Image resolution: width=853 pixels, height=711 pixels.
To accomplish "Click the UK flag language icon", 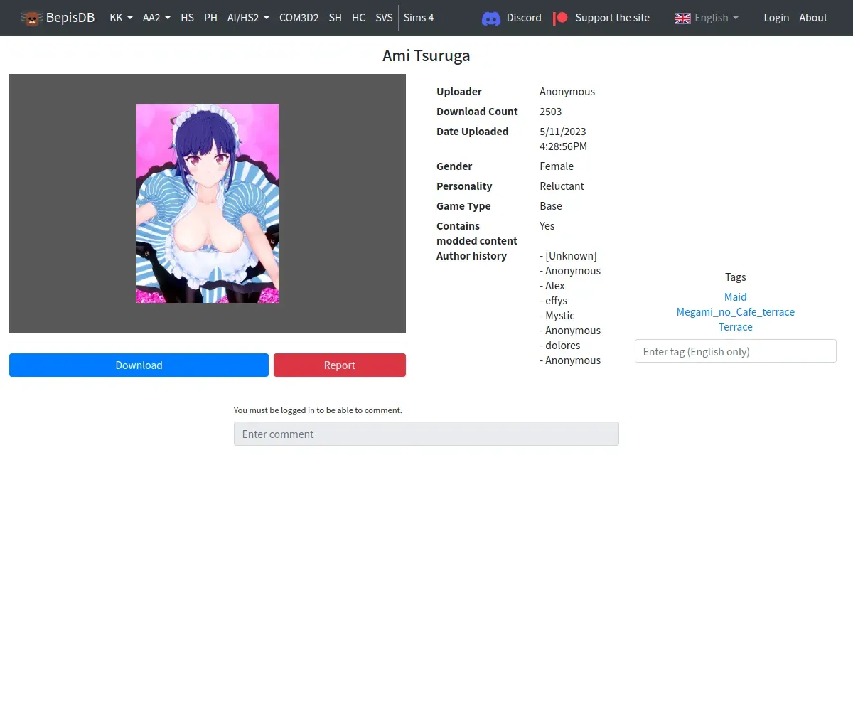I will [682, 18].
